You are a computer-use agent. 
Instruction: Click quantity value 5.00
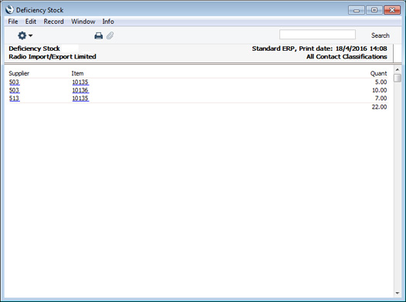click(x=381, y=82)
